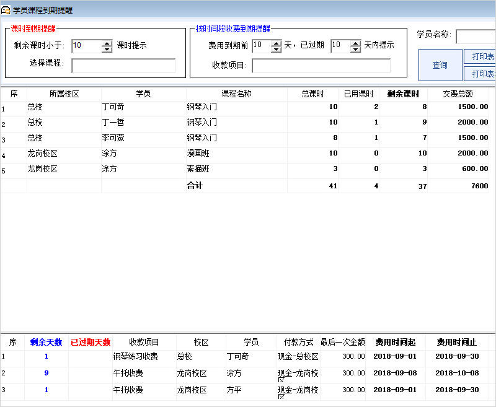Click the 已用课时 column header
Screen dimensions: 496x407
tap(359, 94)
